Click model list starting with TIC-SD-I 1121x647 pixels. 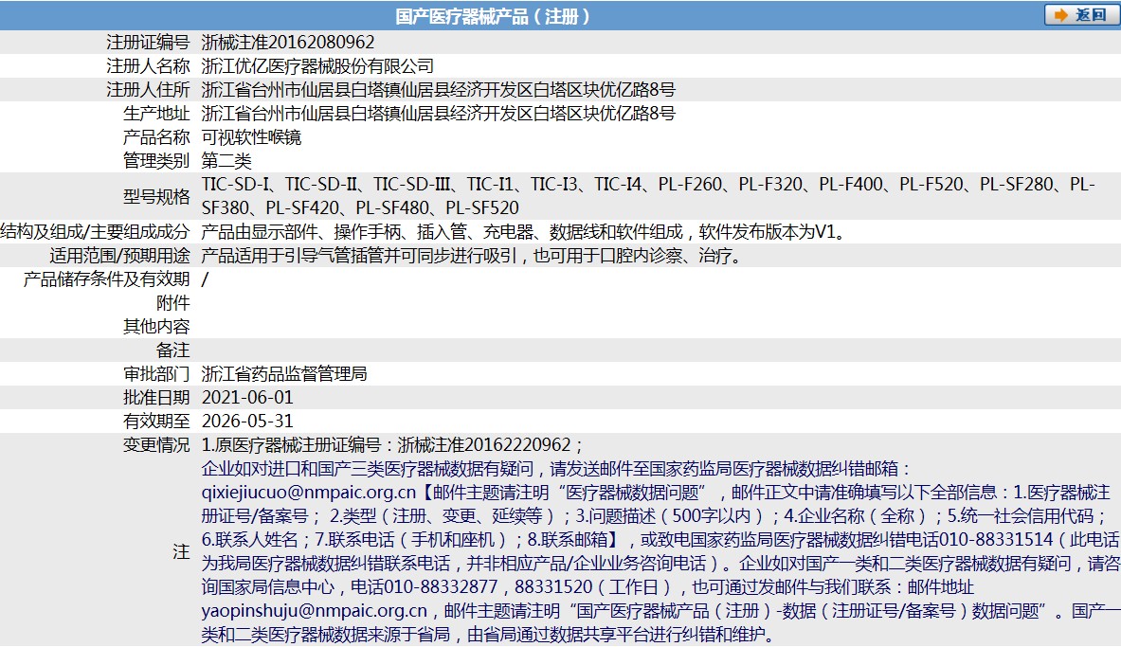pyautogui.click(x=648, y=196)
